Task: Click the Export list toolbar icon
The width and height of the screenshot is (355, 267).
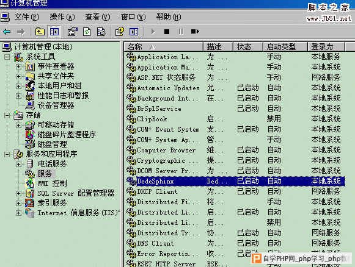Action: (101, 32)
